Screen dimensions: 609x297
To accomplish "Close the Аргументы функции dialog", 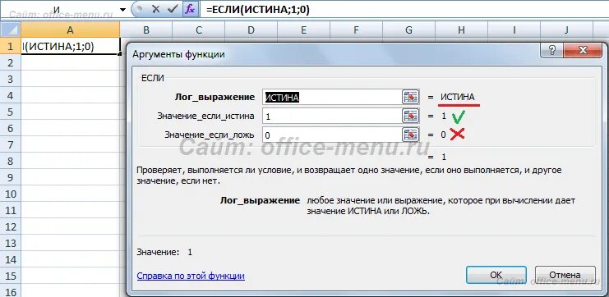I will coord(582,49).
